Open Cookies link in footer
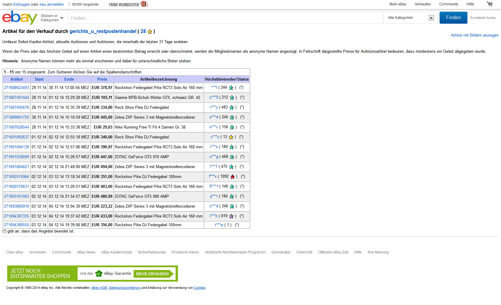The width and height of the screenshot is (501, 305). coord(200,288)
